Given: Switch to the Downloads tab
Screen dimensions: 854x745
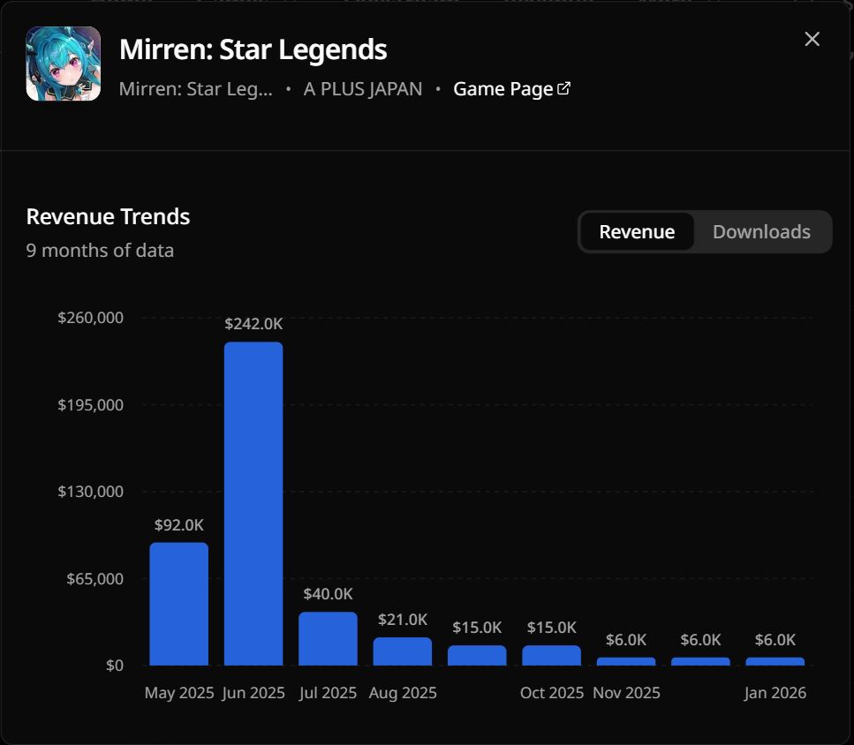Looking at the screenshot, I should click(761, 232).
